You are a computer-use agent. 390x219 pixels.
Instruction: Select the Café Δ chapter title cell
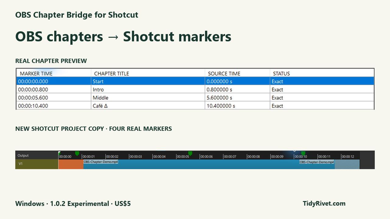tap(148, 106)
